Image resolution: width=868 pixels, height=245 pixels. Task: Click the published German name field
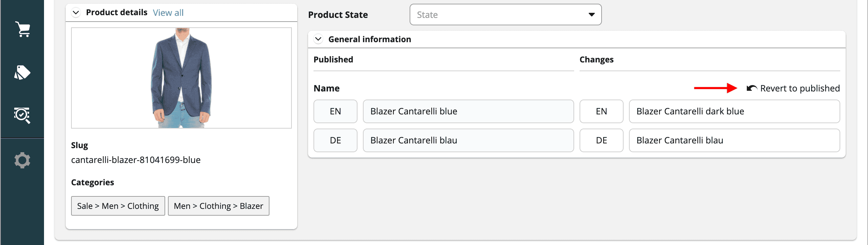(x=468, y=140)
